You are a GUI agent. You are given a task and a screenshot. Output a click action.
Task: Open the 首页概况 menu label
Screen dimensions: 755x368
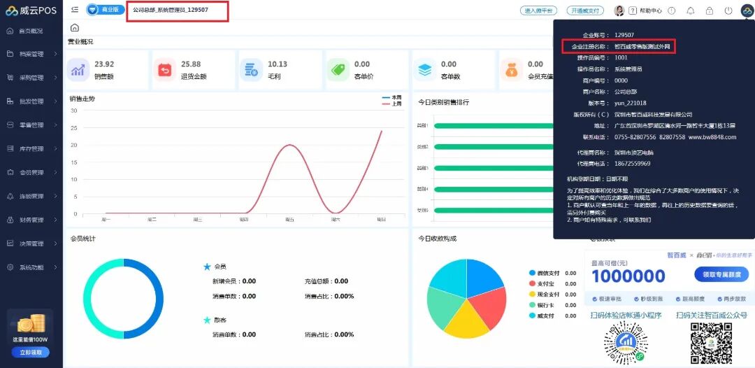click(x=31, y=31)
